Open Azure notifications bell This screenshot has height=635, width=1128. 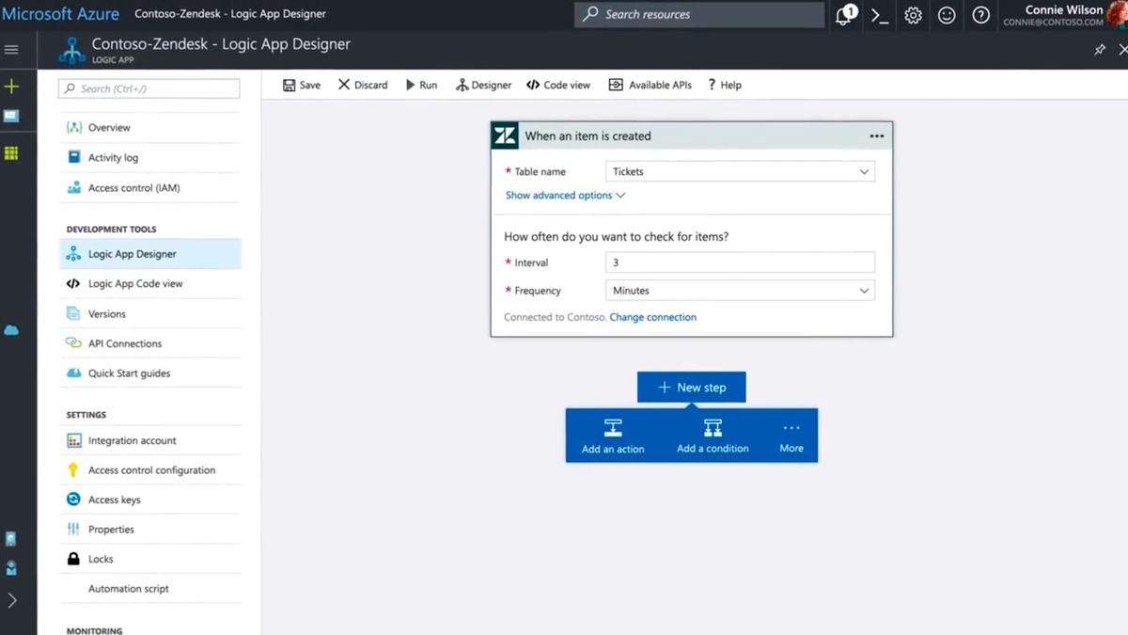(843, 15)
